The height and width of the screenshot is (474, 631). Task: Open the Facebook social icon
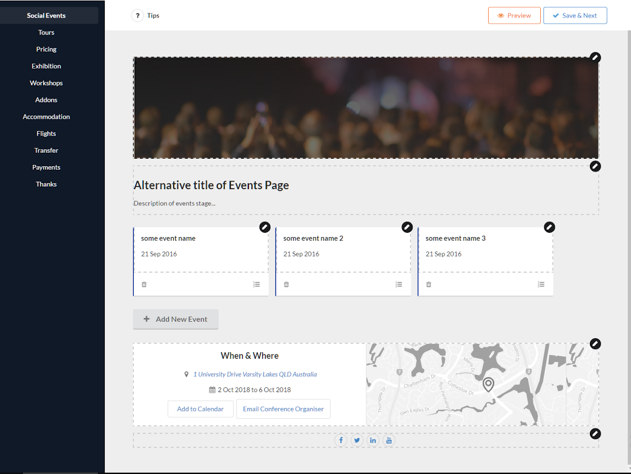pos(341,440)
